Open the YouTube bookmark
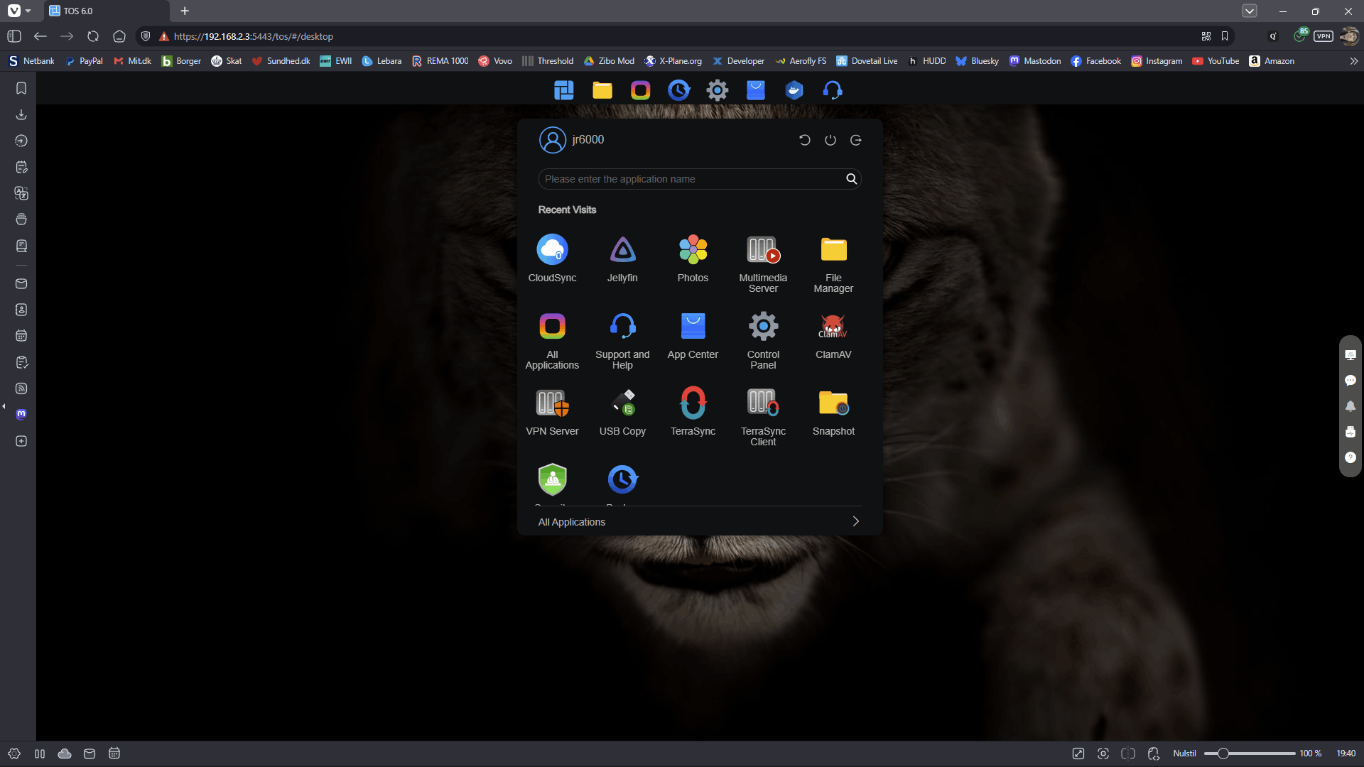Screen dimensions: 1364x767 point(1216,61)
